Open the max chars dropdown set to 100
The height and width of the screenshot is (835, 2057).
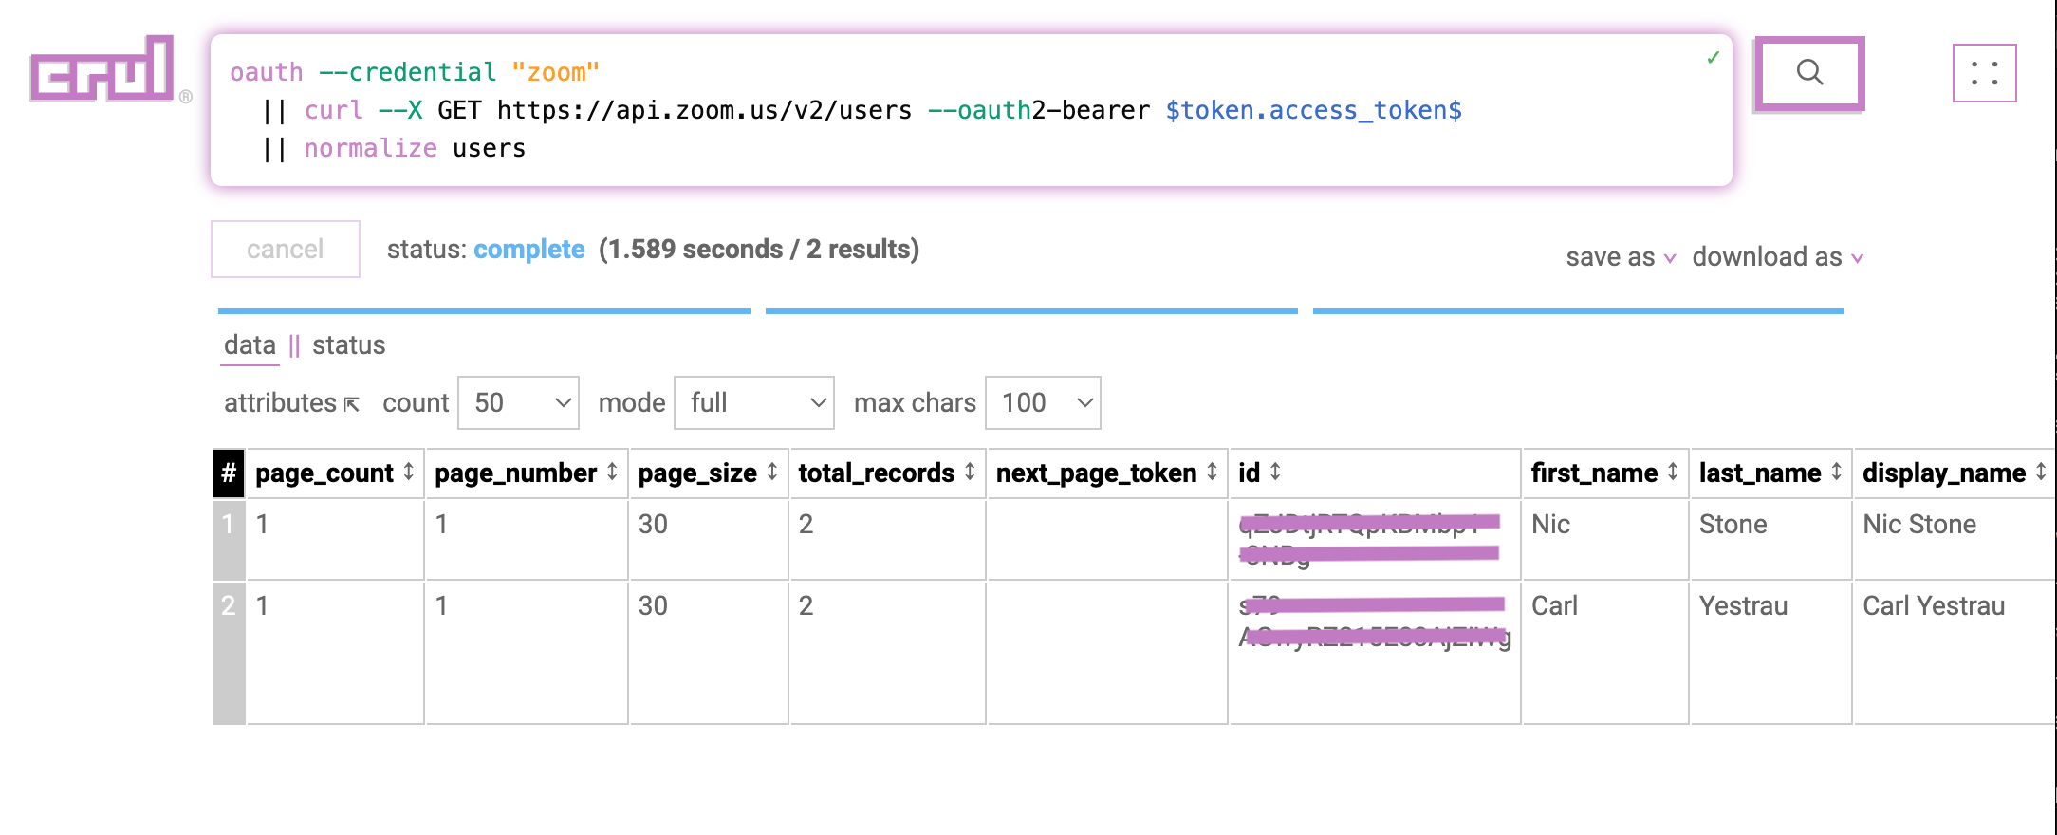click(1044, 402)
